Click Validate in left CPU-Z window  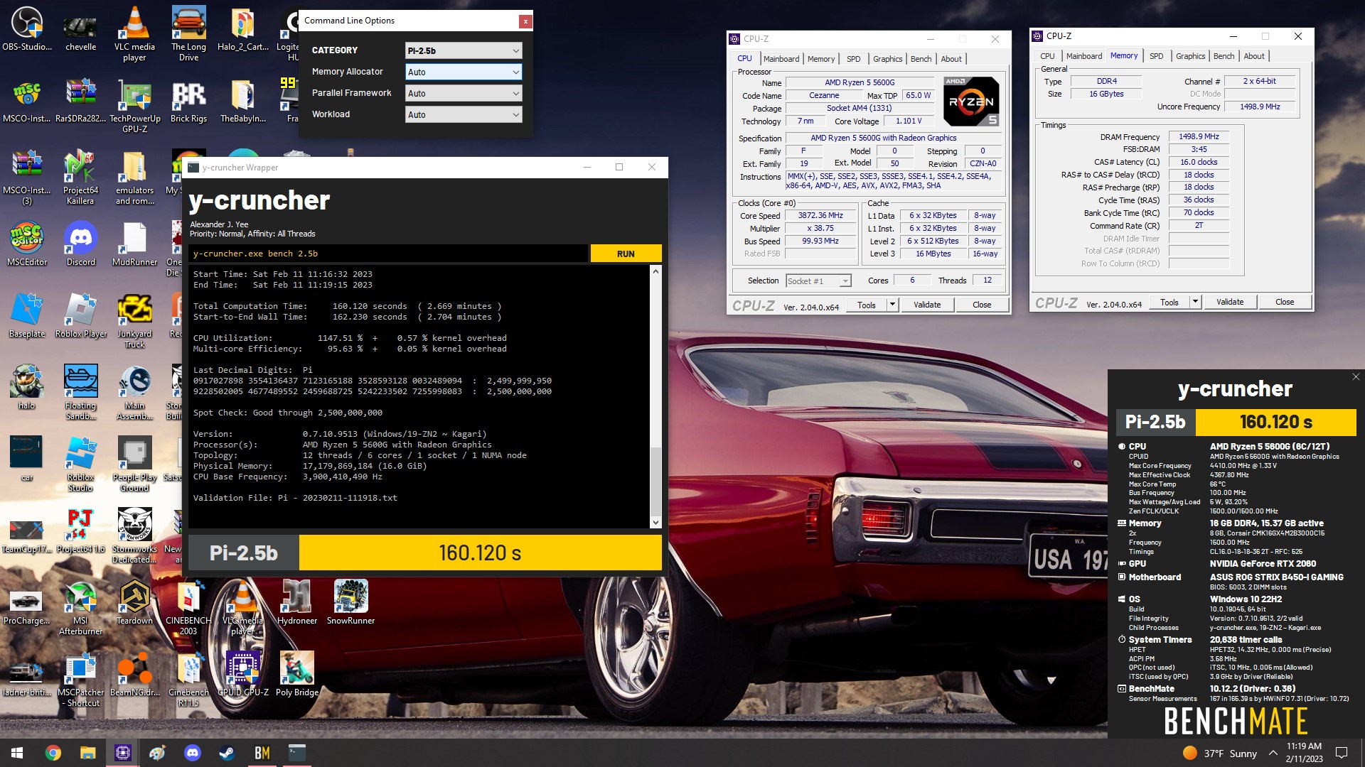click(927, 305)
